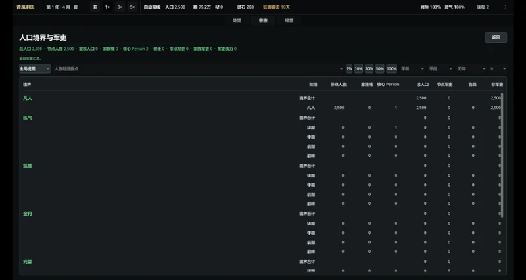The width and height of the screenshot is (526, 280).
Task: Set game speed to 1×
Action: 107,7
